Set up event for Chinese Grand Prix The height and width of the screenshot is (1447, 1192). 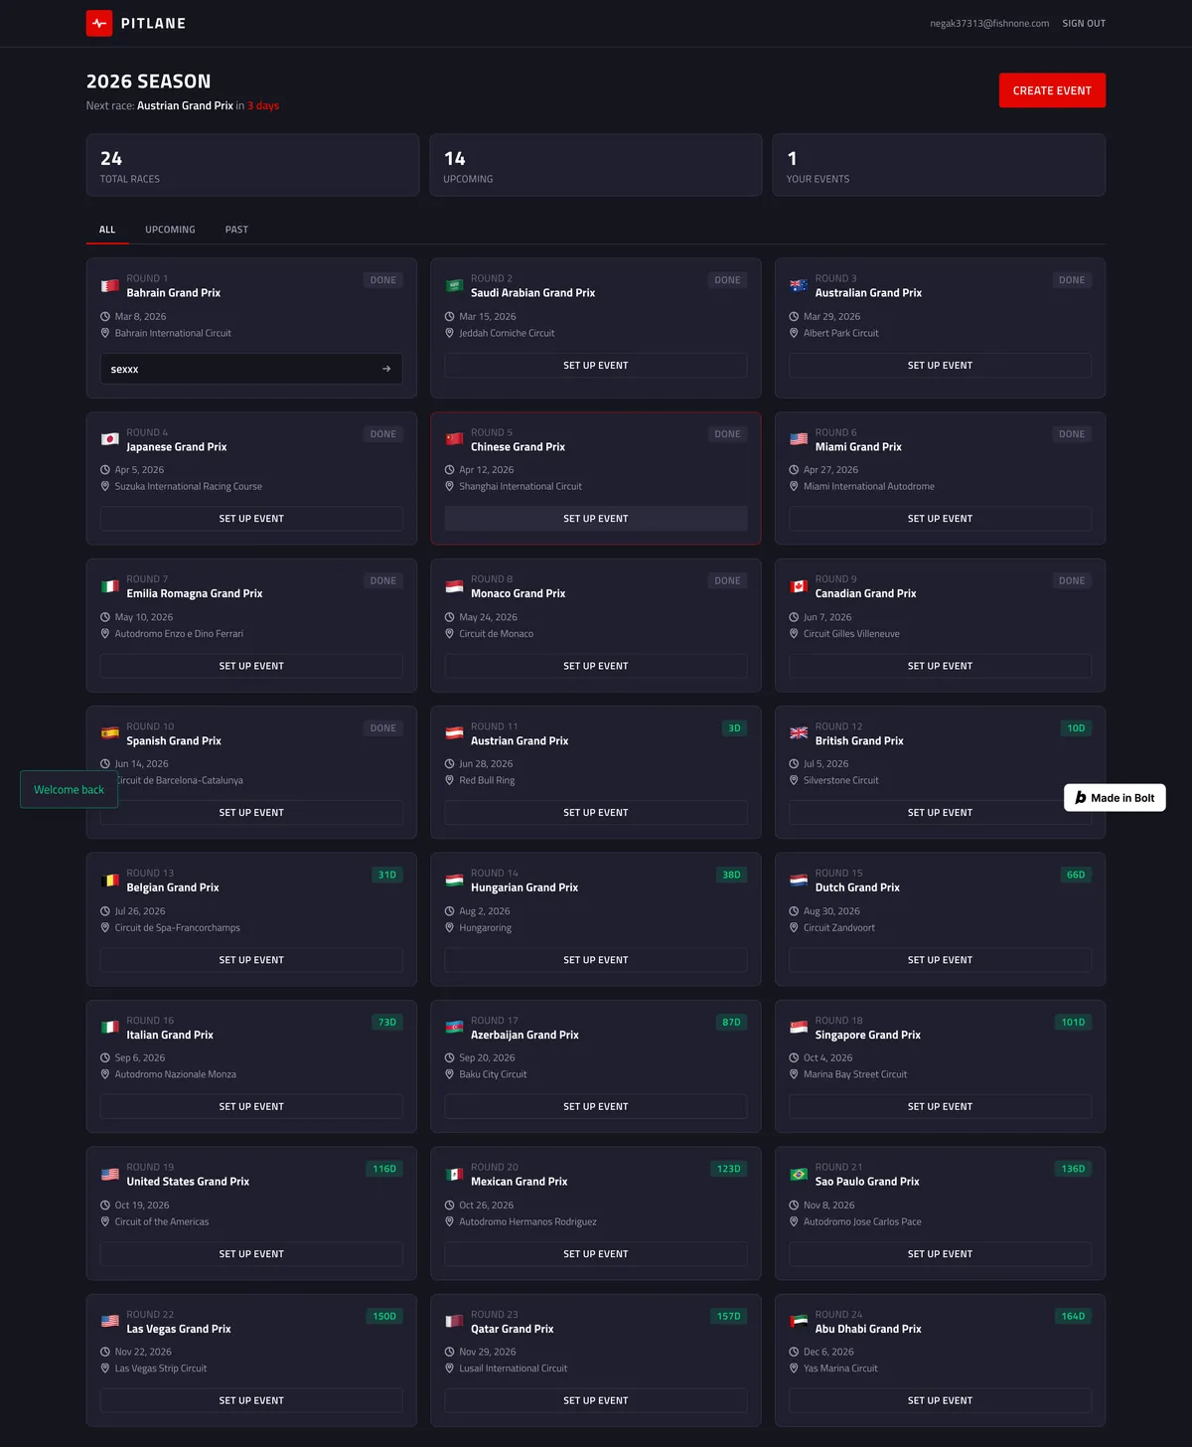click(x=596, y=519)
